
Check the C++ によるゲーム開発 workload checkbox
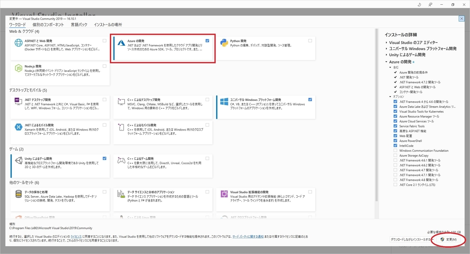coord(207,158)
